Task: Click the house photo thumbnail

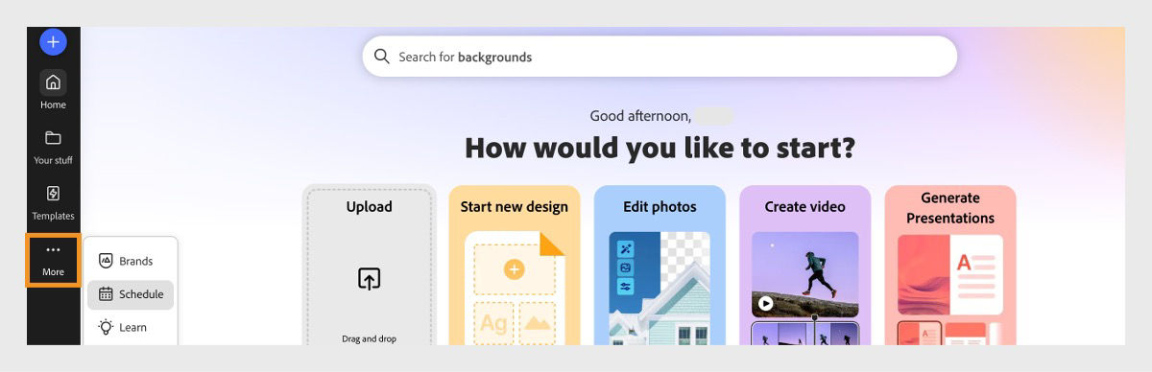Action: point(660,289)
